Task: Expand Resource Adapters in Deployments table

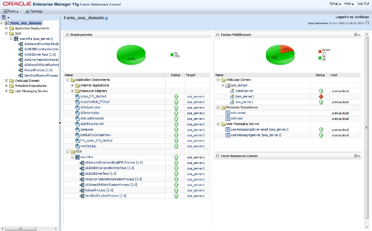Action: click(x=73, y=91)
